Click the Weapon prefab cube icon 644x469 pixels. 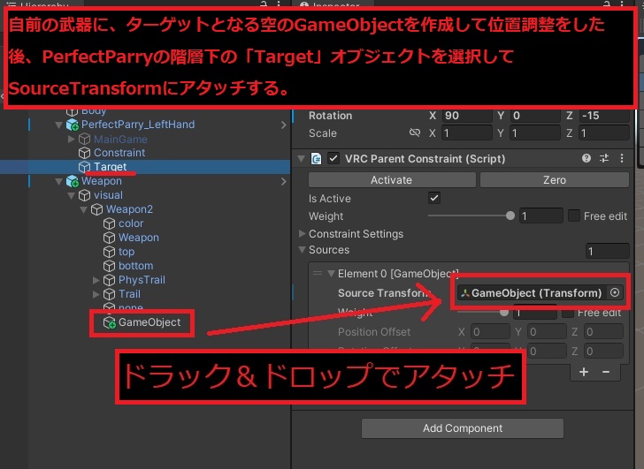pyautogui.click(x=73, y=181)
